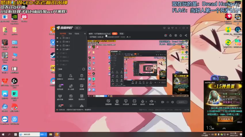245x137 pixels.
Task: Open the settings gear in bottom bar
Action: coord(172,102)
